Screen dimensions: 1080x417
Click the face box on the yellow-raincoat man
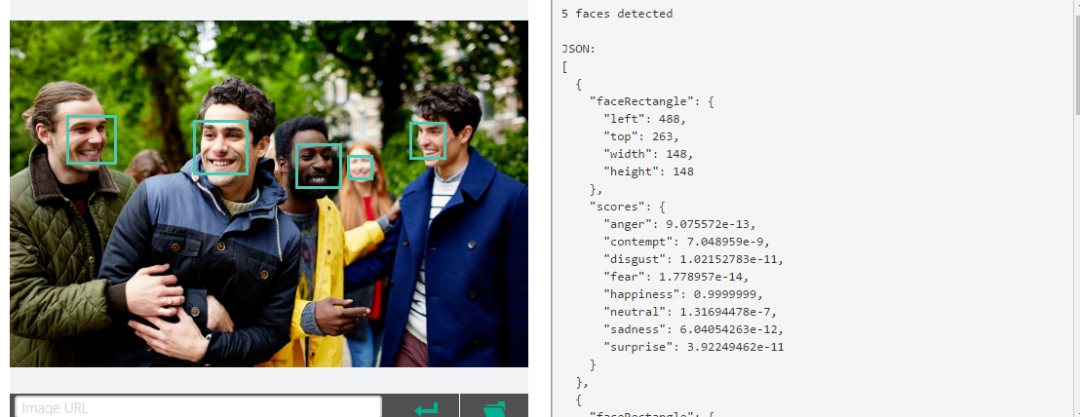(x=318, y=166)
